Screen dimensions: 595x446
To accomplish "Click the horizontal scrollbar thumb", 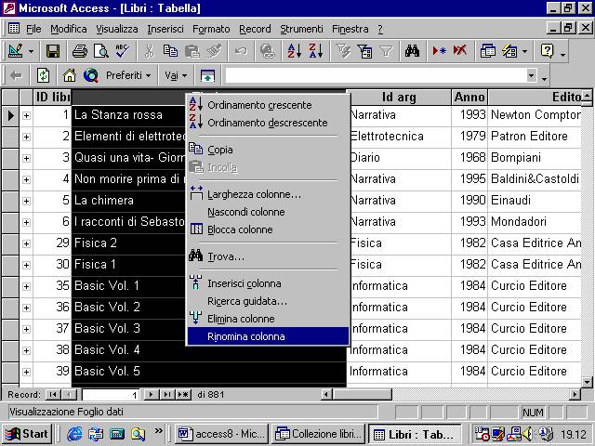I will (362, 395).
